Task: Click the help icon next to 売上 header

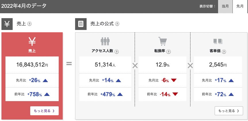Action: (x=29, y=24)
